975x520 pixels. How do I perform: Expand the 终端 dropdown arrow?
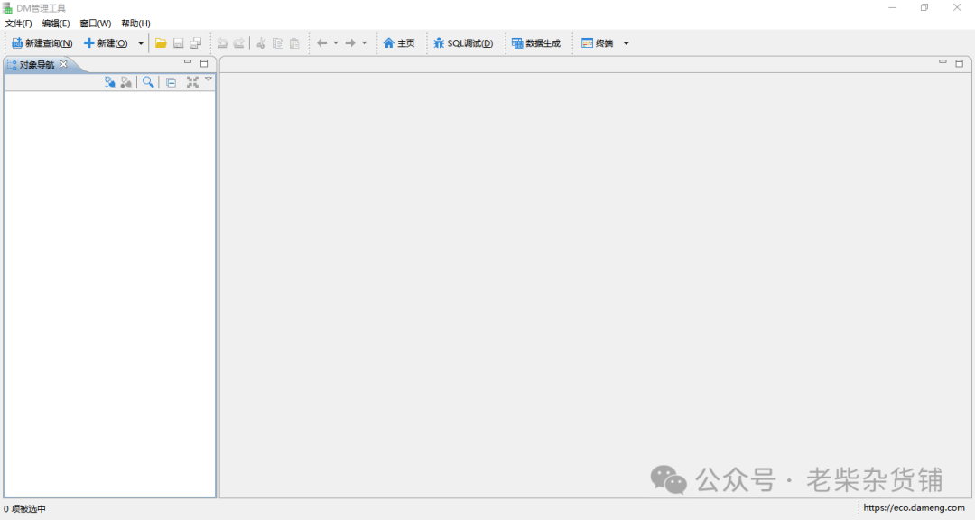[627, 43]
